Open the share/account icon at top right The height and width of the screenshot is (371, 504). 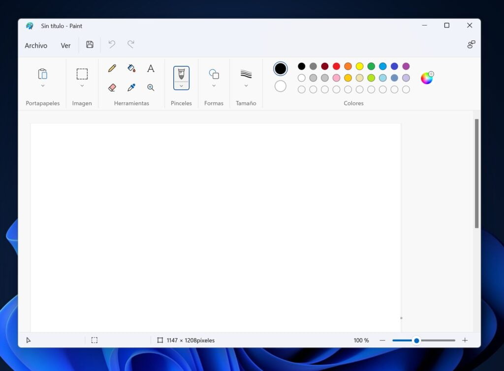[x=471, y=44]
